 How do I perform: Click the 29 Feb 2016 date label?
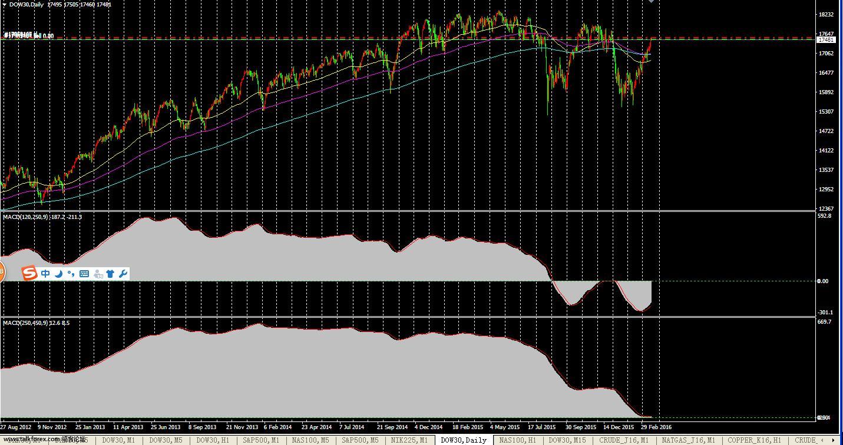(x=656, y=427)
